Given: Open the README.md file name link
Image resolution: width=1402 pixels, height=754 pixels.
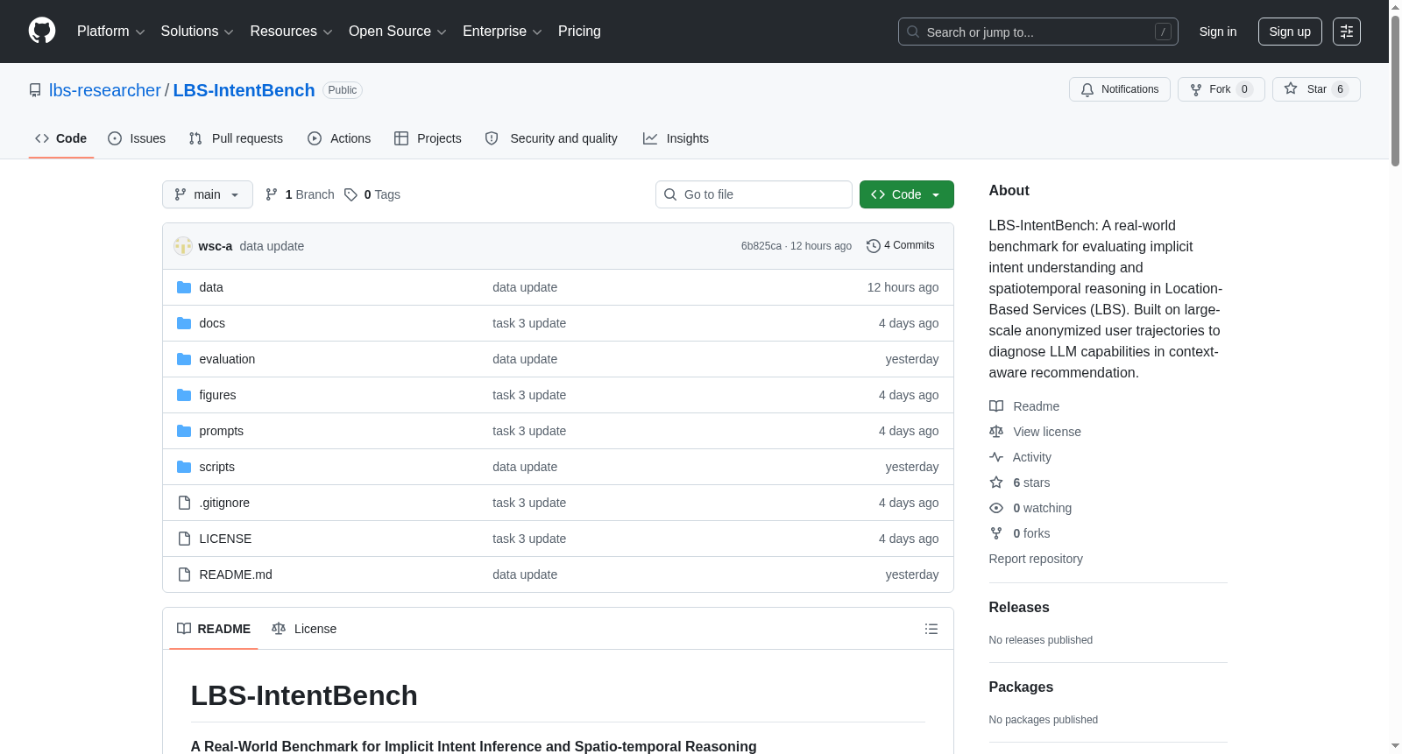Looking at the screenshot, I should pos(236,574).
